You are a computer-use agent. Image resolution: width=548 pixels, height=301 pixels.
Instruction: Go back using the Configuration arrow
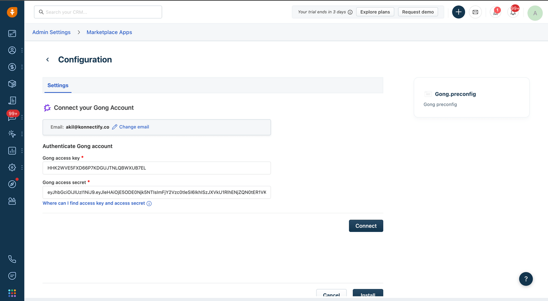pyautogui.click(x=47, y=59)
